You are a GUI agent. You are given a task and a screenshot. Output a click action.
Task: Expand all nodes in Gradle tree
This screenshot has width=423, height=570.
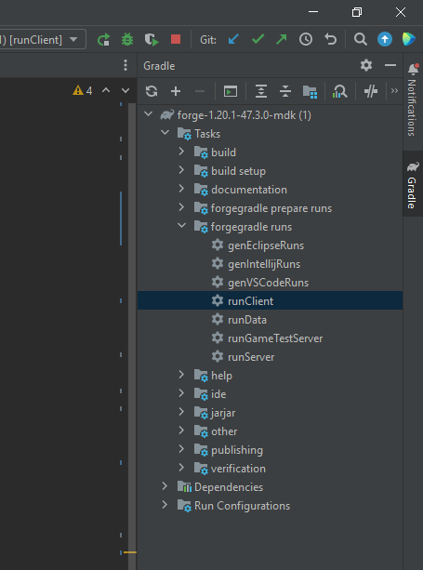[x=261, y=91]
